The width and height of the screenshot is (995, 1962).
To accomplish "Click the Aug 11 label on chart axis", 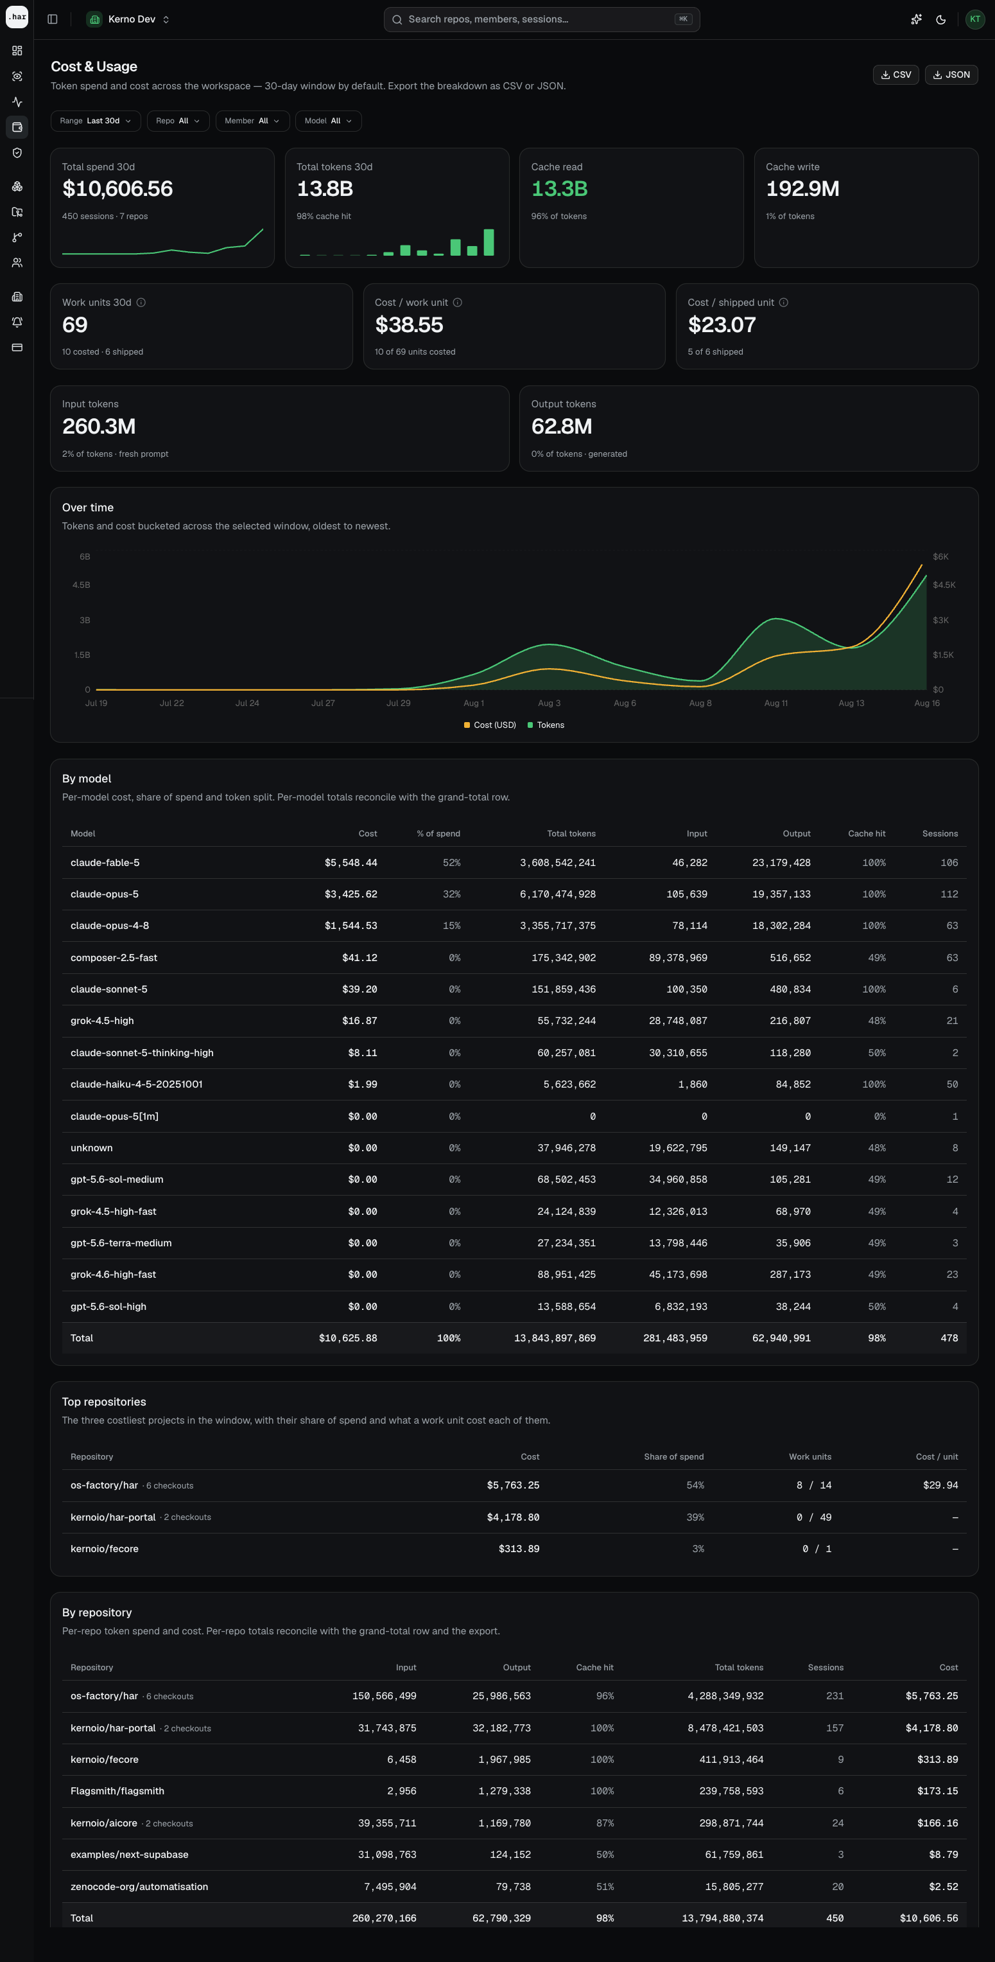I will click(775, 703).
